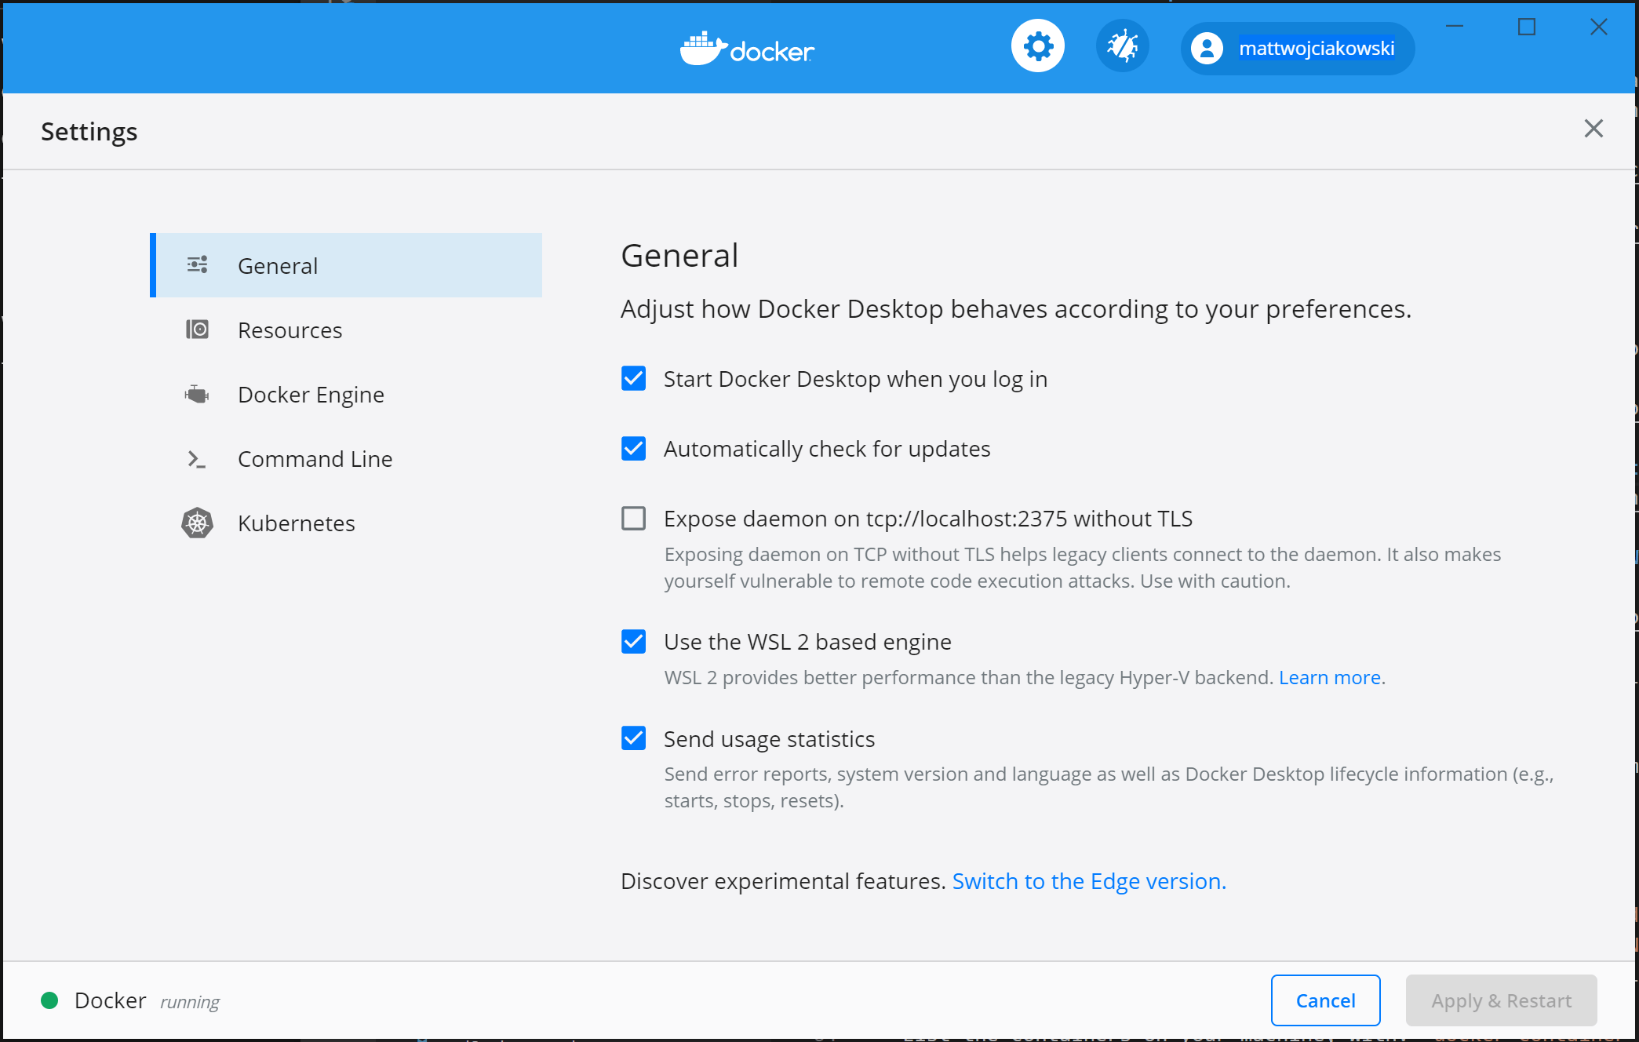The height and width of the screenshot is (1042, 1639).
Task: Navigate to Docker Engine settings section
Action: [x=309, y=393]
